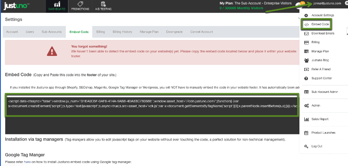
Task: Click the Product Launches calendar icon
Action: (x=306, y=133)
